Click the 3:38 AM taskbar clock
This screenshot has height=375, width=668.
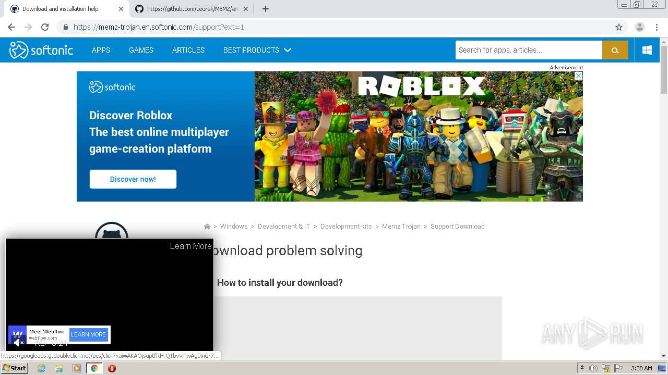pos(641,368)
